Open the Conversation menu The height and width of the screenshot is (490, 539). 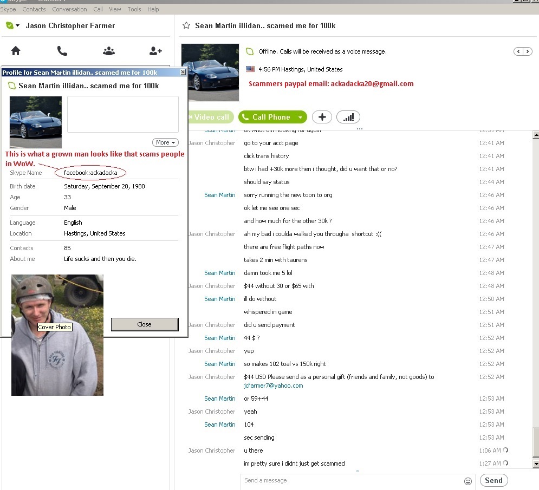(69, 9)
